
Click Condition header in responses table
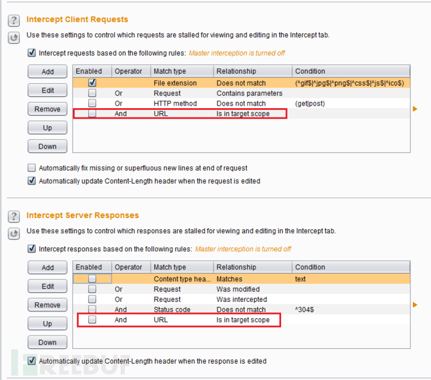point(351,267)
